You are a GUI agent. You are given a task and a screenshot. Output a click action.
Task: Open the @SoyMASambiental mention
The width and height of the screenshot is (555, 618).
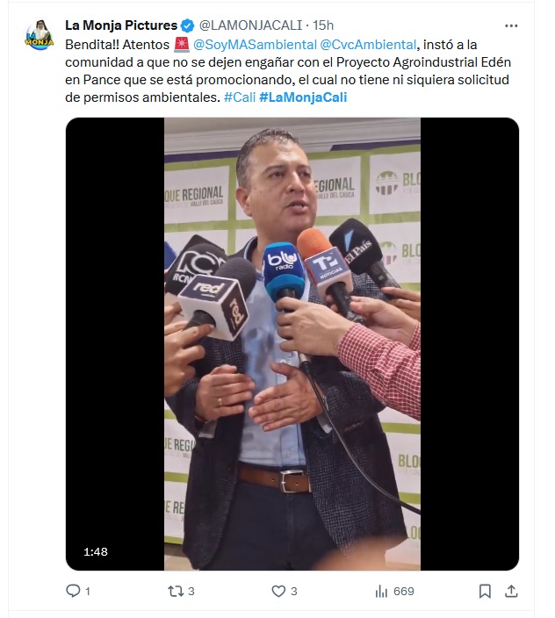coord(255,45)
